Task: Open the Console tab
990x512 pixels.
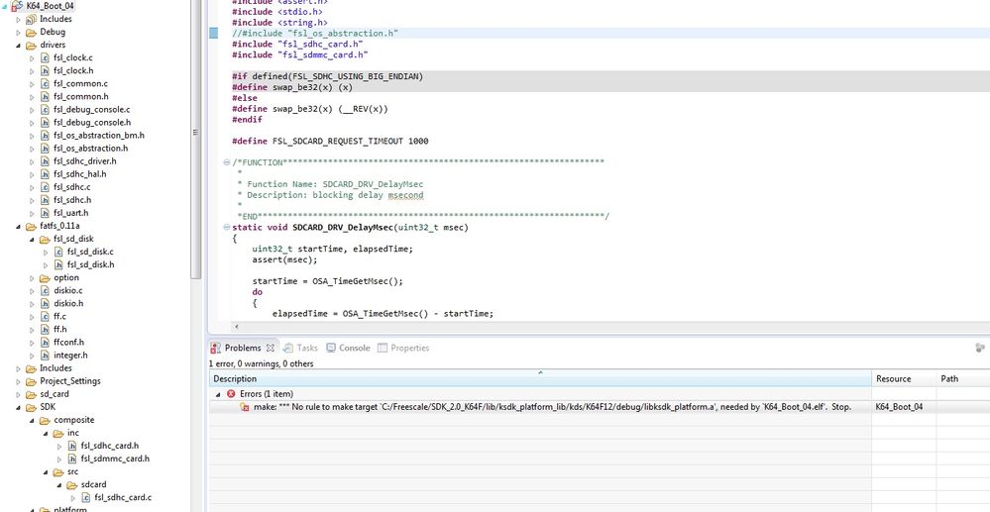Action: coord(348,348)
